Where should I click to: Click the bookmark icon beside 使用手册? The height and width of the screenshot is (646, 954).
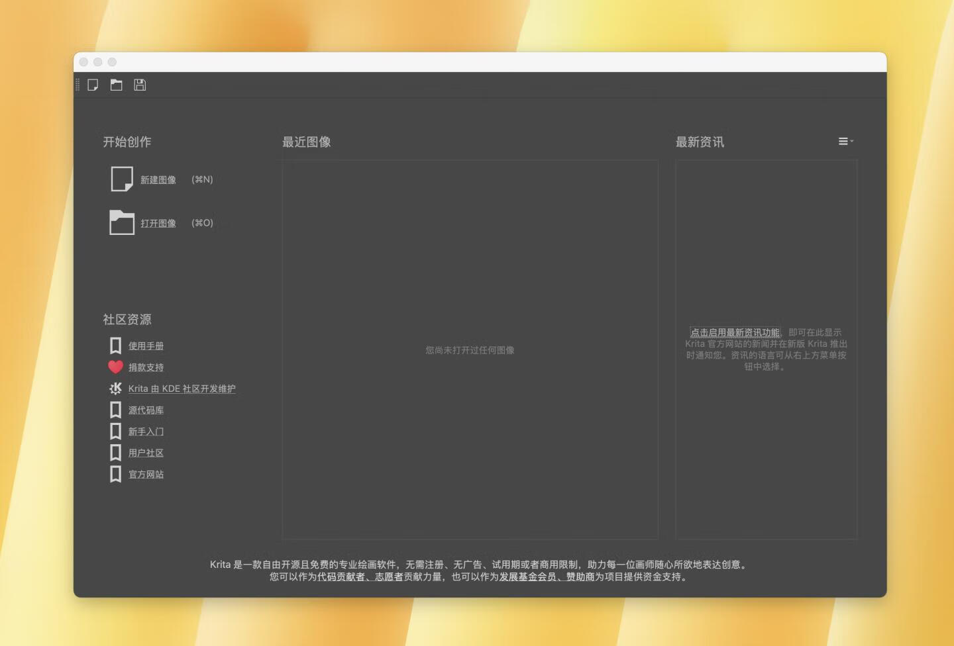pyautogui.click(x=115, y=346)
